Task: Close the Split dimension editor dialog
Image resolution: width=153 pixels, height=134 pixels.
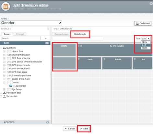Action: pos(151,4)
